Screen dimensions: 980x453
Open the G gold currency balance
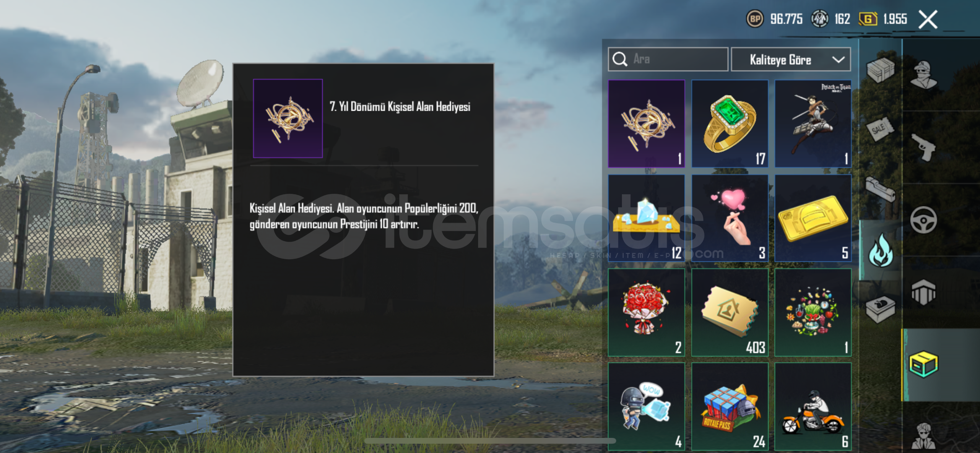tap(883, 19)
